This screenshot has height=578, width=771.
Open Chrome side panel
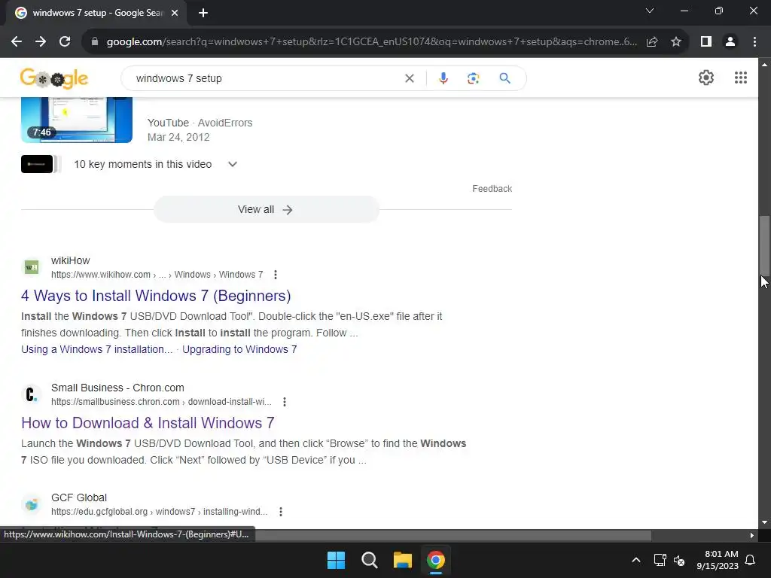click(706, 42)
